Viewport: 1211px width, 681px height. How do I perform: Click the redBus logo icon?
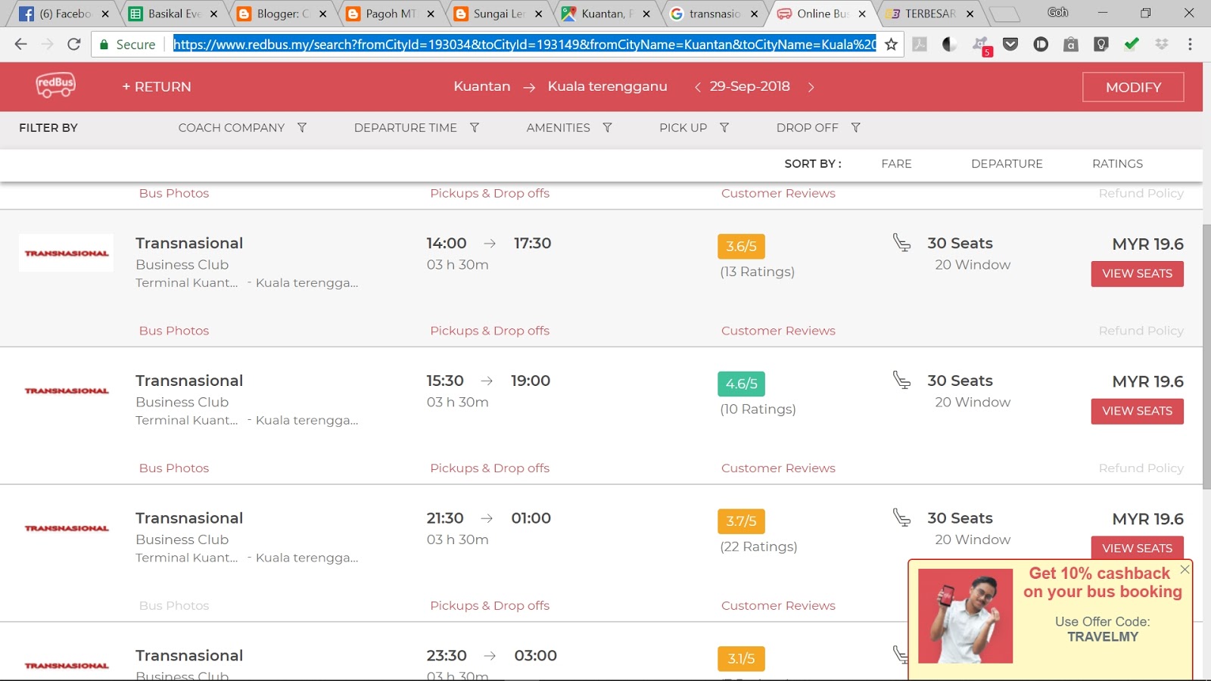click(x=55, y=85)
